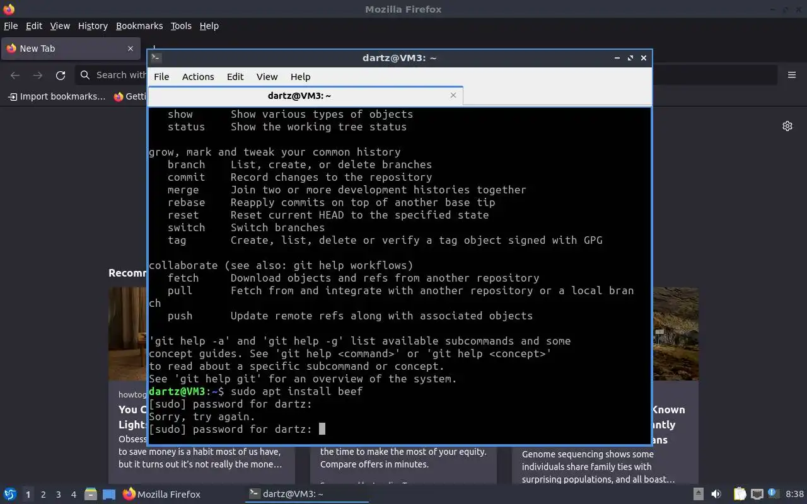Click the Firefox logo in the title bar

click(x=9, y=9)
